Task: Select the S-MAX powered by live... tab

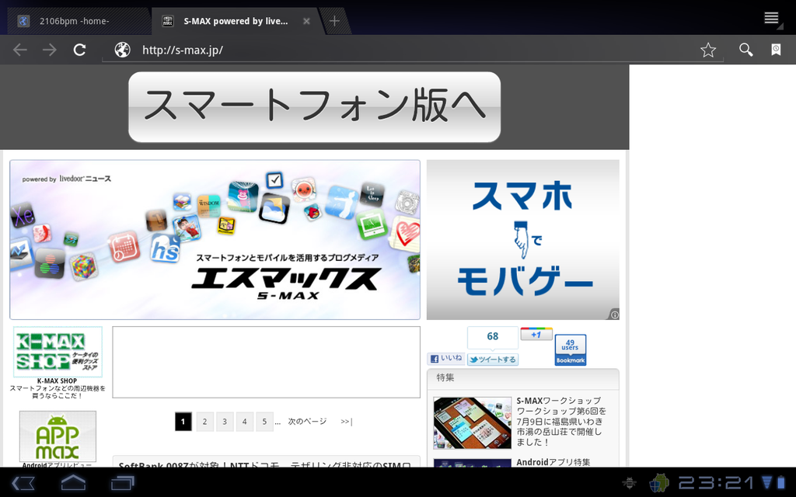Action: click(235, 21)
